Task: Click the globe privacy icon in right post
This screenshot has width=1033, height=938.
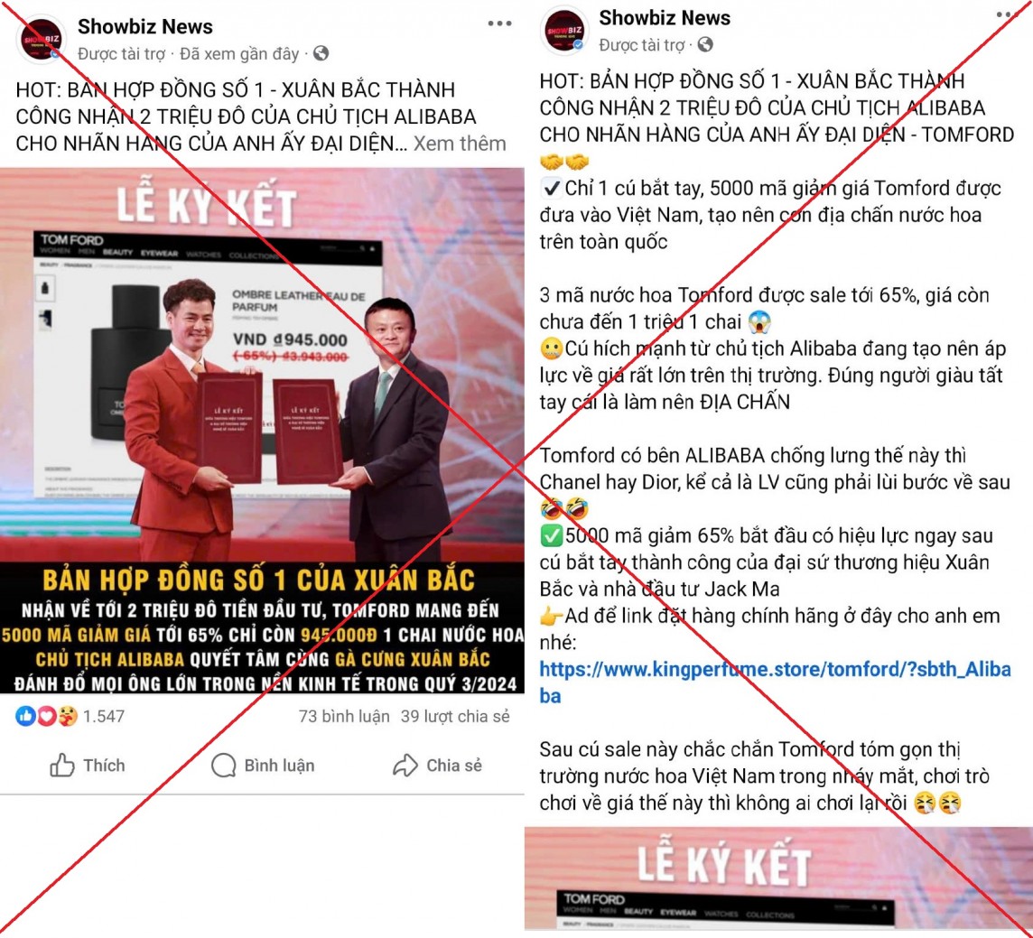Action: pos(705,44)
